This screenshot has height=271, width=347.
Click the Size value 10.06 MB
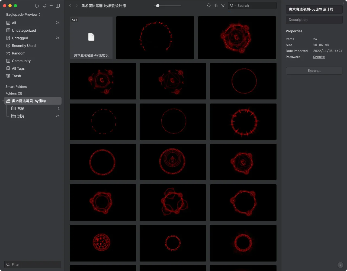321,45
